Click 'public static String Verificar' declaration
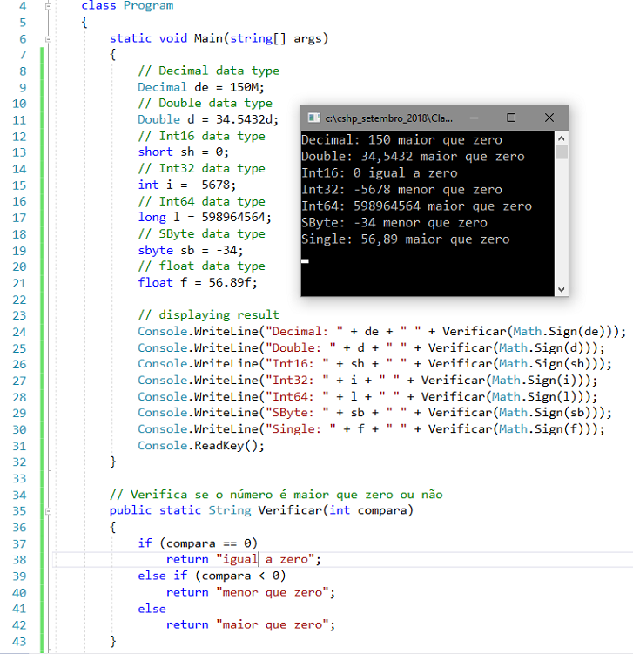 click(x=261, y=510)
